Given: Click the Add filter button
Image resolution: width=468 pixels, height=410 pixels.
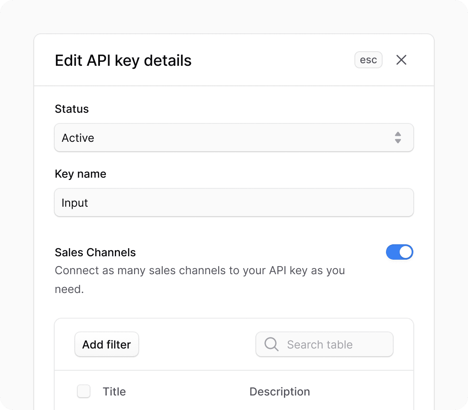Looking at the screenshot, I should pyautogui.click(x=107, y=344).
